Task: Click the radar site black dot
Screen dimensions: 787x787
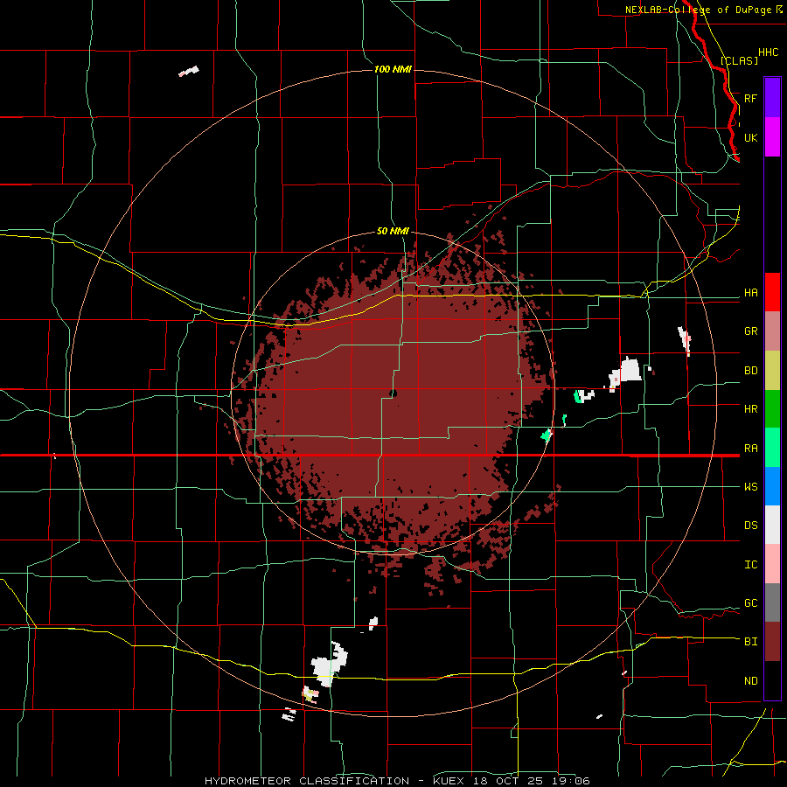Action: pos(393,393)
